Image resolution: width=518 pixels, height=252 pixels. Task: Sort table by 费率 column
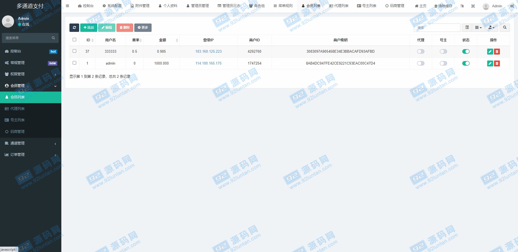134,40
